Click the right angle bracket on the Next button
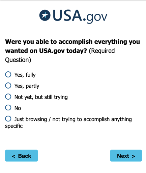 point(134,156)
